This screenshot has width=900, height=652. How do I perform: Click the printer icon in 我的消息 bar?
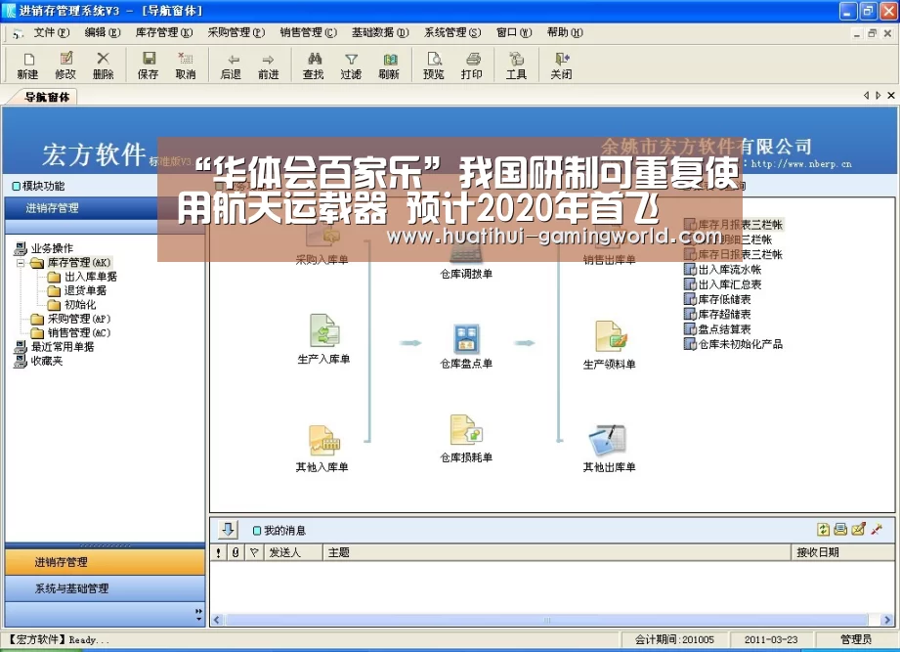pos(840,529)
